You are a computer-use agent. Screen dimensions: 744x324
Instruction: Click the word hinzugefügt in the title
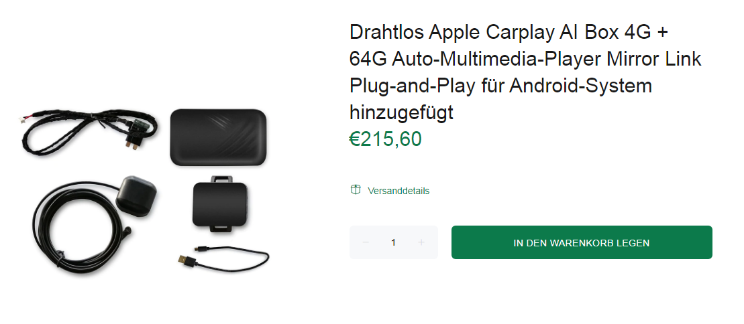(x=401, y=112)
